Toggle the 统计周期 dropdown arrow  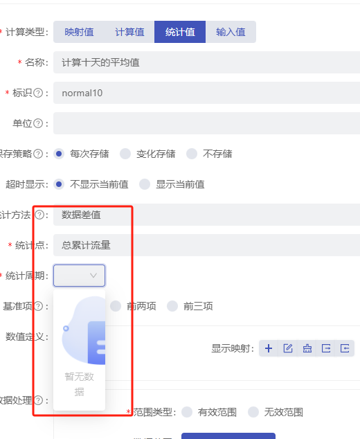93,276
